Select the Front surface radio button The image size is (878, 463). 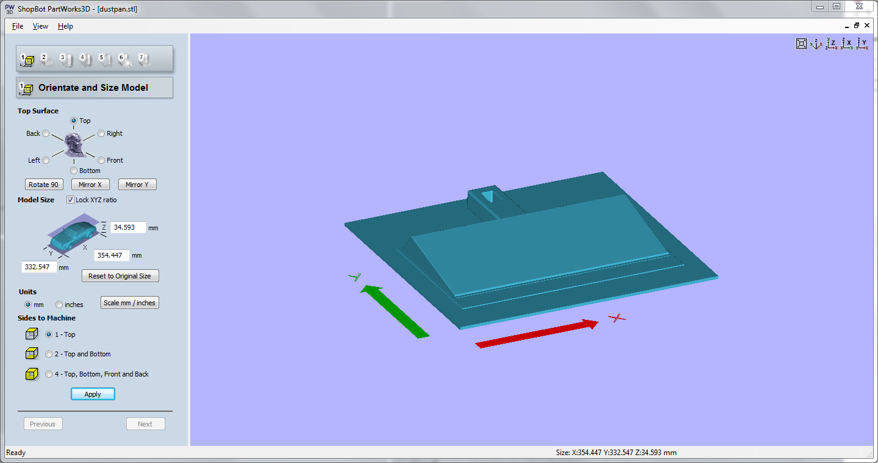[x=101, y=160]
